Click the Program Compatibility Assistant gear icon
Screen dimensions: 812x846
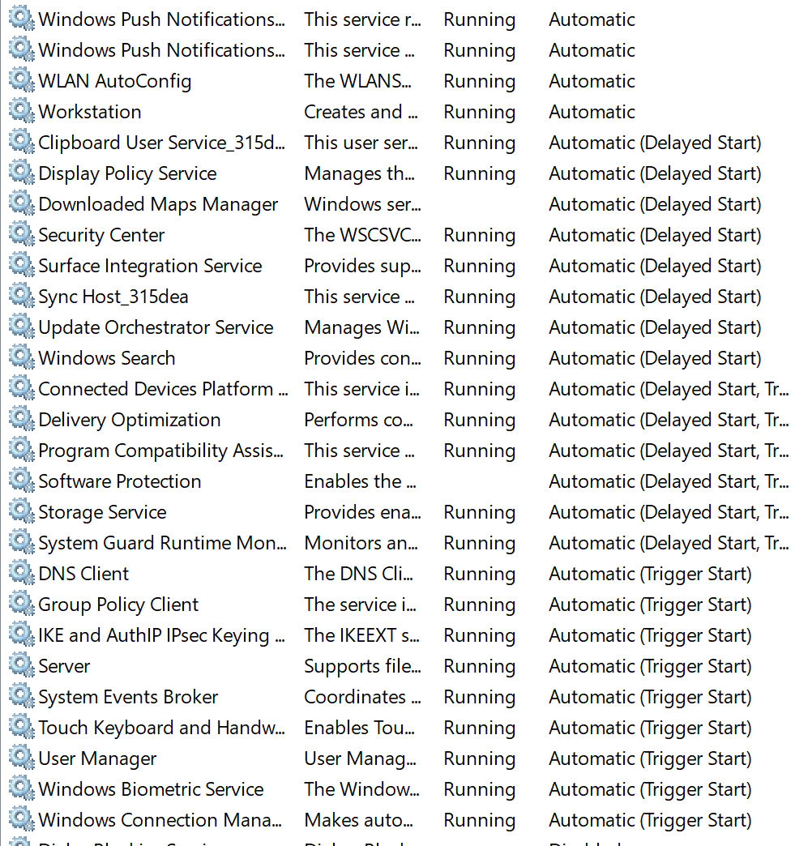[x=22, y=449]
